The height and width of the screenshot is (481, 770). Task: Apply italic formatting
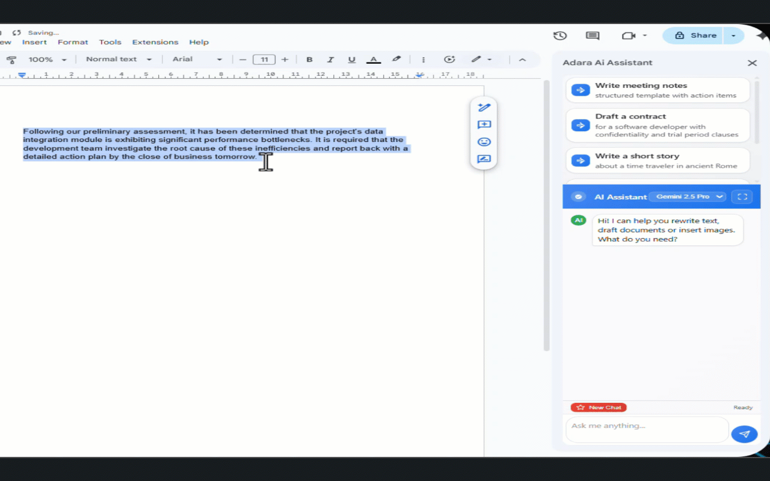[x=330, y=59]
